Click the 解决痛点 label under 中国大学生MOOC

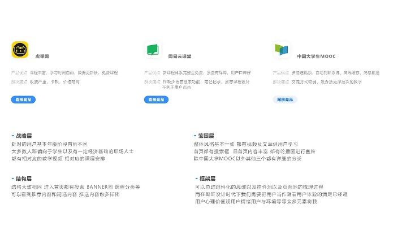(x=281, y=81)
